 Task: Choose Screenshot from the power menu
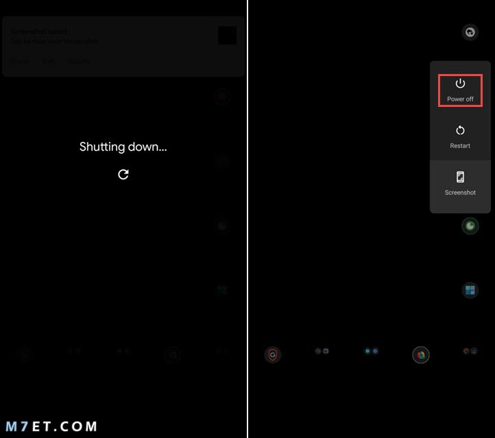pyautogui.click(x=460, y=184)
